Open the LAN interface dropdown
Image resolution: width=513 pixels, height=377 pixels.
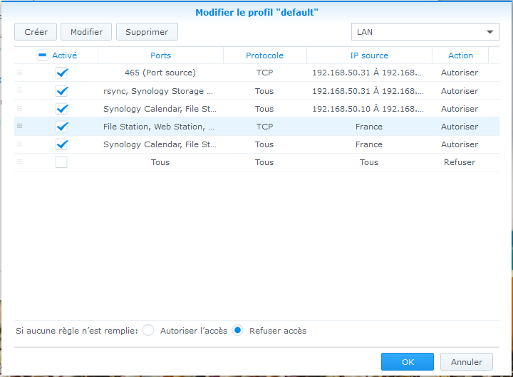click(425, 32)
